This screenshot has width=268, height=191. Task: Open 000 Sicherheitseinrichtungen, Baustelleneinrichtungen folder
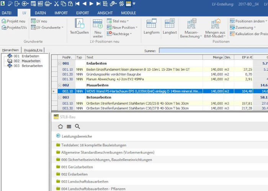104,160
